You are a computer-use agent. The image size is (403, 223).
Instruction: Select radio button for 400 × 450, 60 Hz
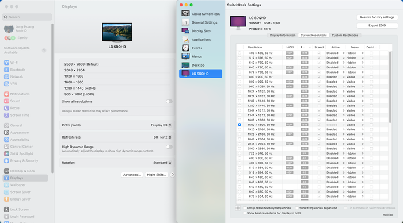click(239, 53)
